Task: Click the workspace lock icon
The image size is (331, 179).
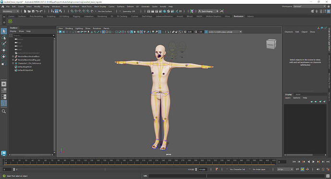Action: click(328, 6)
